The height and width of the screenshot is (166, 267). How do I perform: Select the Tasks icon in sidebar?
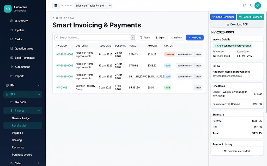[x=11, y=39]
